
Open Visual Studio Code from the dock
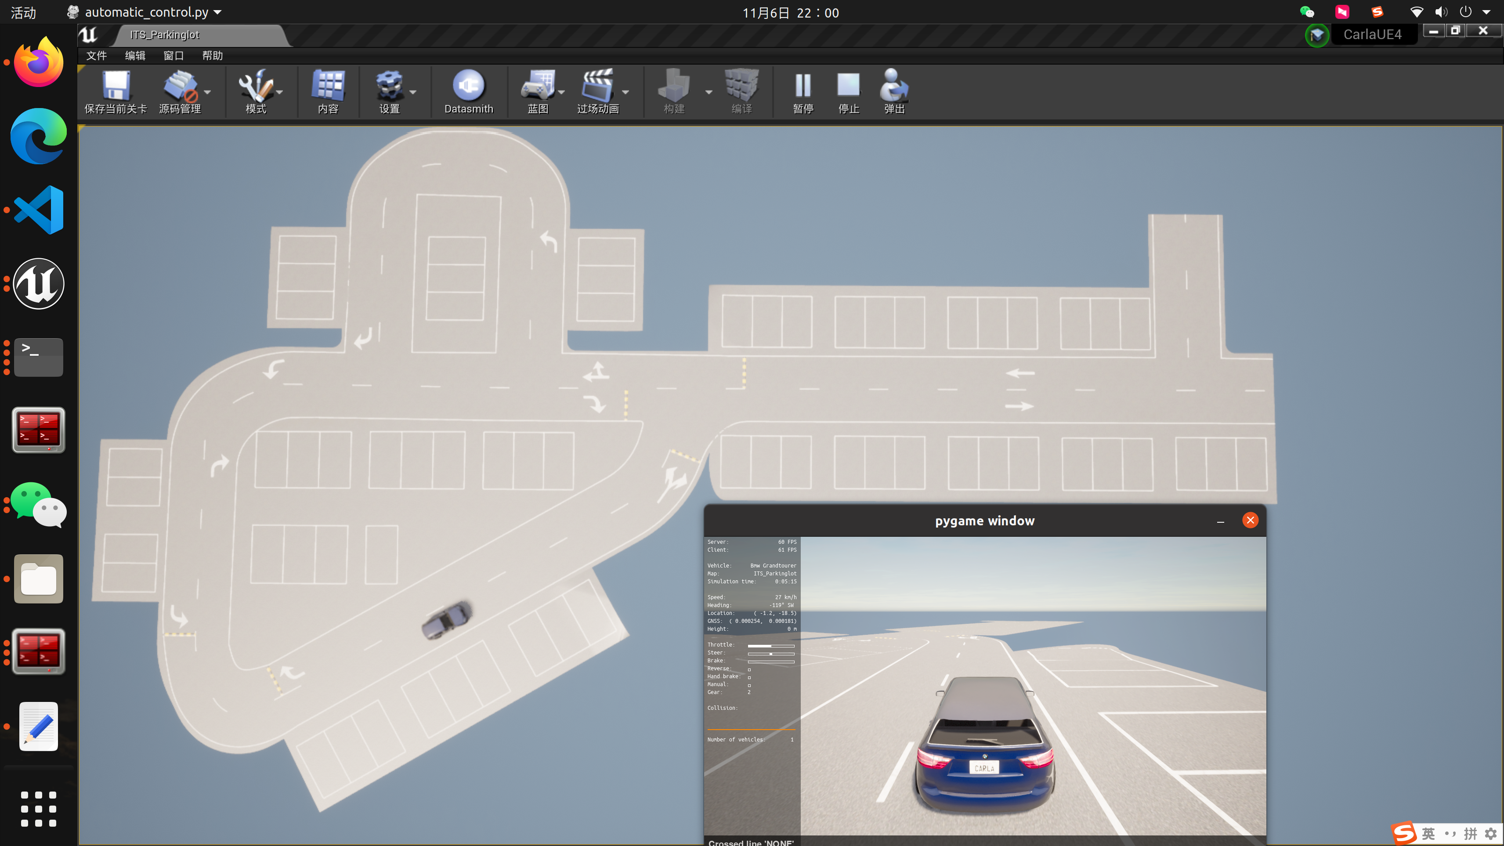(x=39, y=210)
